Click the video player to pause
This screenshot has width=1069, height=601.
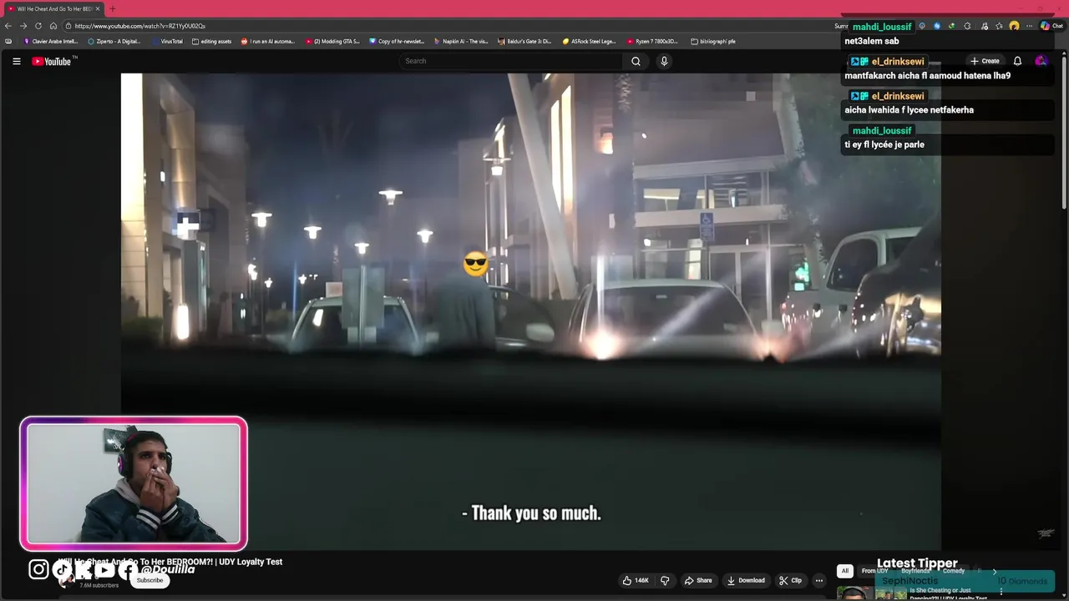(x=531, y=312)
